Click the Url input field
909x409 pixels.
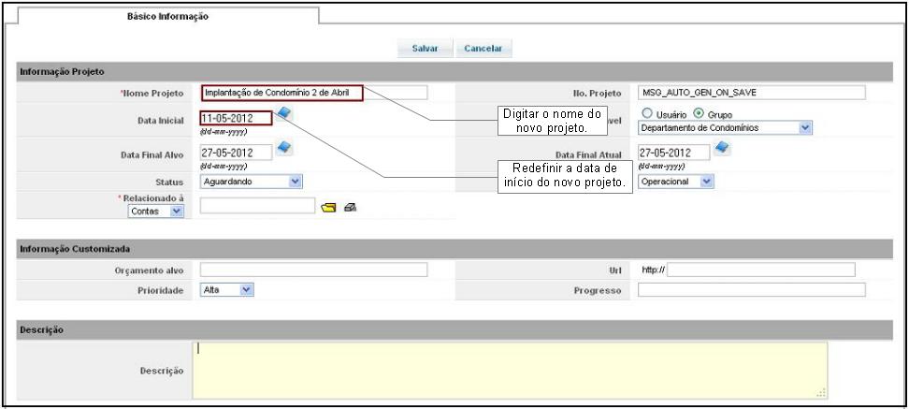tap(761, 270)
